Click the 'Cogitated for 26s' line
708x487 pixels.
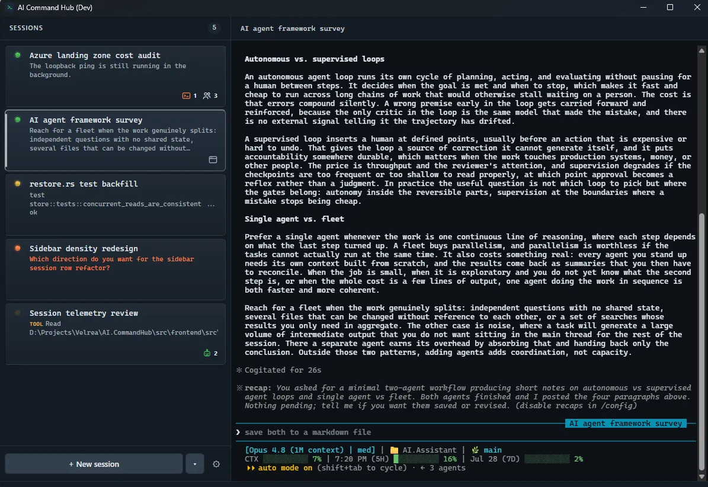(283, 370)
